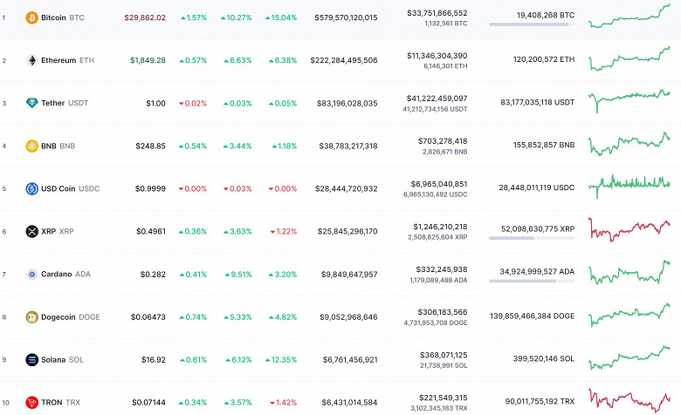
Task: Click the BNB logo icon
Action: 32,146
